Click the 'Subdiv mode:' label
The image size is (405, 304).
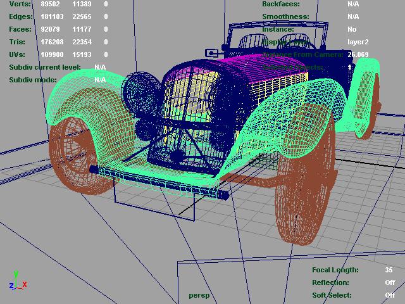(x=33, y=80)
